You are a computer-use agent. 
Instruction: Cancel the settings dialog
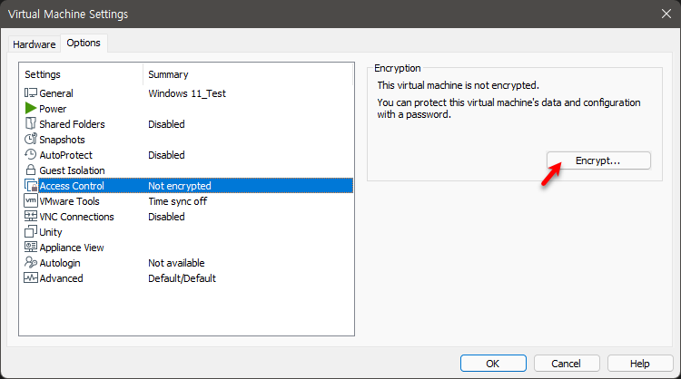click(x=567, y=364)
